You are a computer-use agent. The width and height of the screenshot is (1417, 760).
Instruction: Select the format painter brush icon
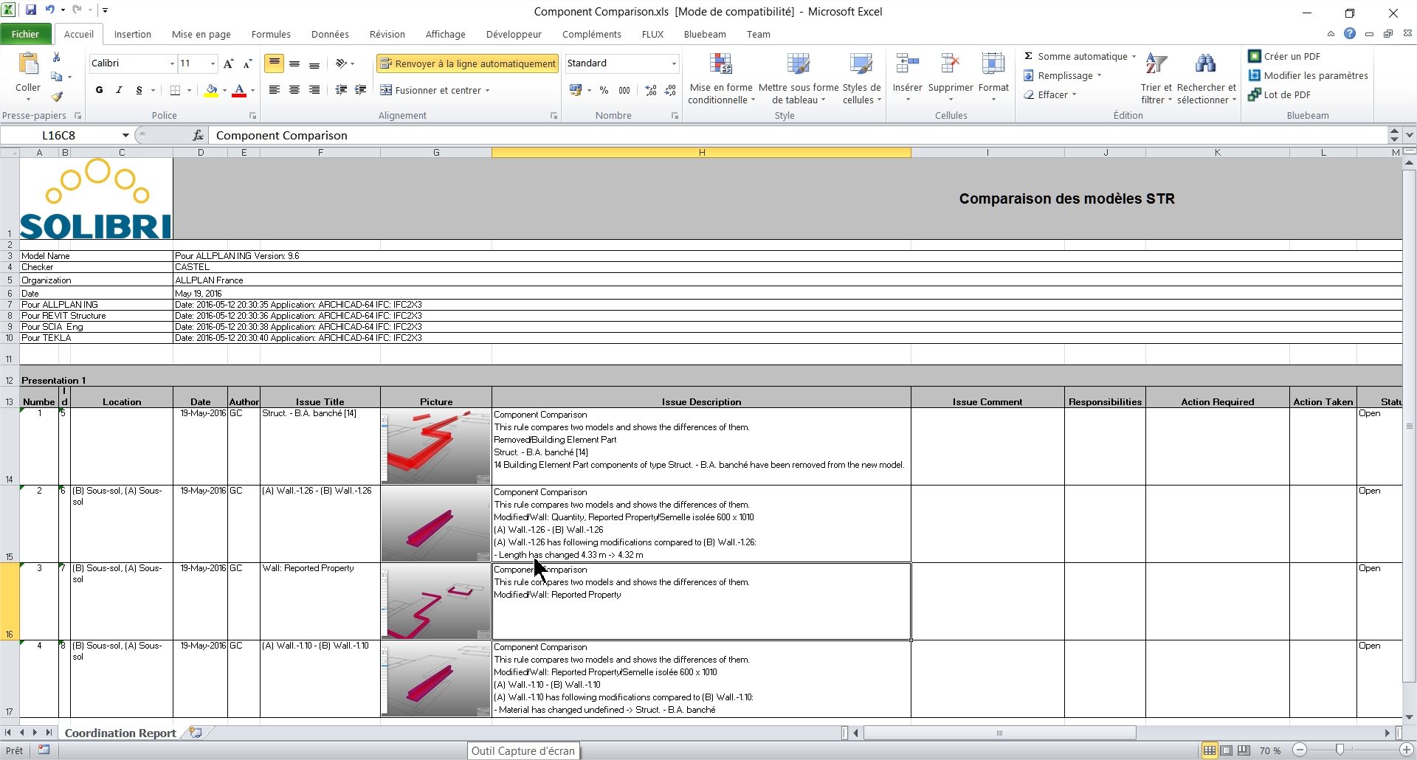57,97
